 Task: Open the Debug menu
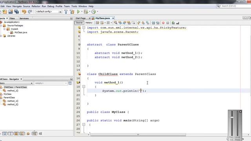(51, 6)
